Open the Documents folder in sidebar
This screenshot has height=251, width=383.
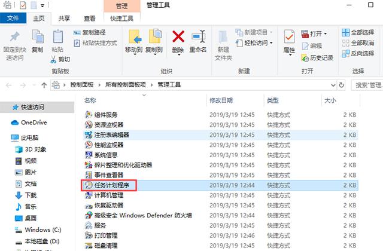pyautogui.click(x=26, y=183)
